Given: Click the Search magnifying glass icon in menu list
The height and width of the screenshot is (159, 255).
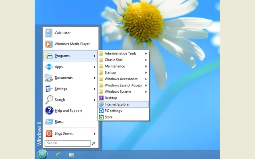Looking at the screenshot, I should pos(49,100).
